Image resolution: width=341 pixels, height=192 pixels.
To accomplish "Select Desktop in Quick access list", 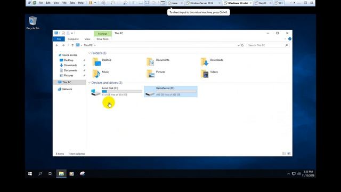I will coord(69,60).
